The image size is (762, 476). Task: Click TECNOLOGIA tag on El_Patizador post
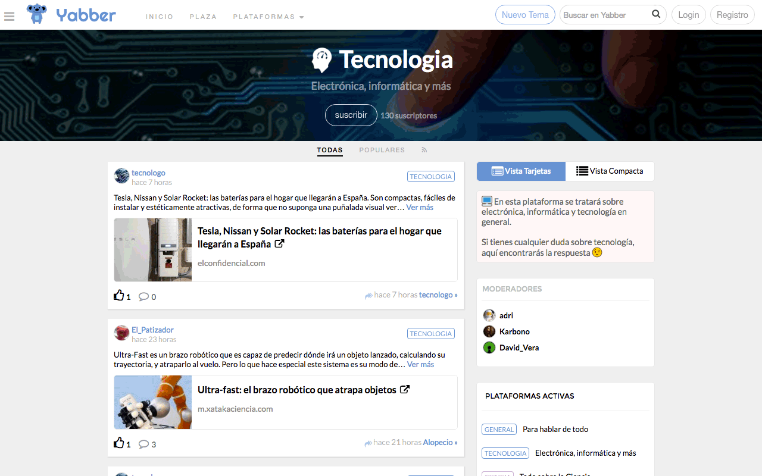click(431, 333)
